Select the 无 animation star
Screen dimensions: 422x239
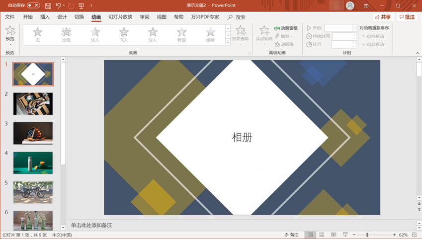pyautogui.click(x=37, y=34)
